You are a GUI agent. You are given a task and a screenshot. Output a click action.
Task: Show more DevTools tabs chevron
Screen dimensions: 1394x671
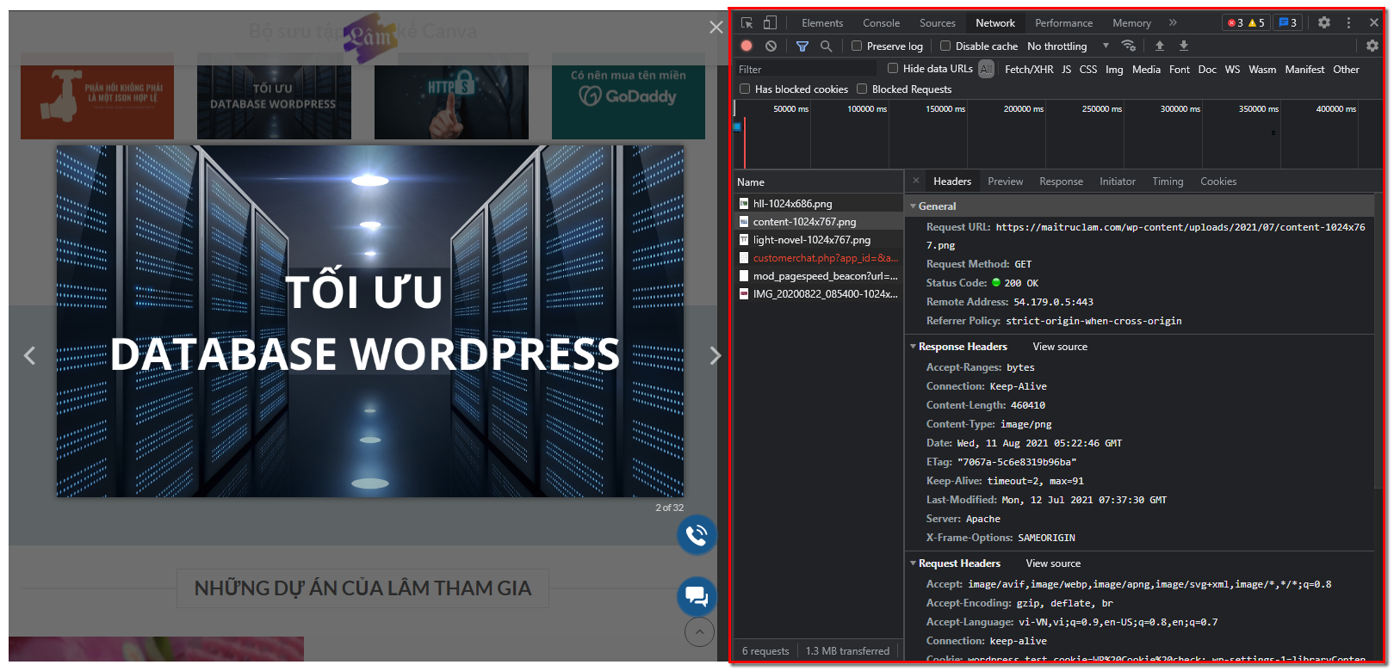[x=1173, y=23]
